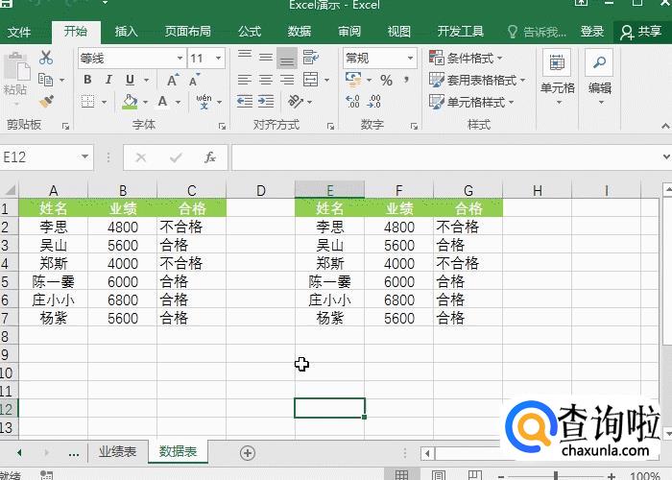Apply cell borders icon

[x=88, y=102]
